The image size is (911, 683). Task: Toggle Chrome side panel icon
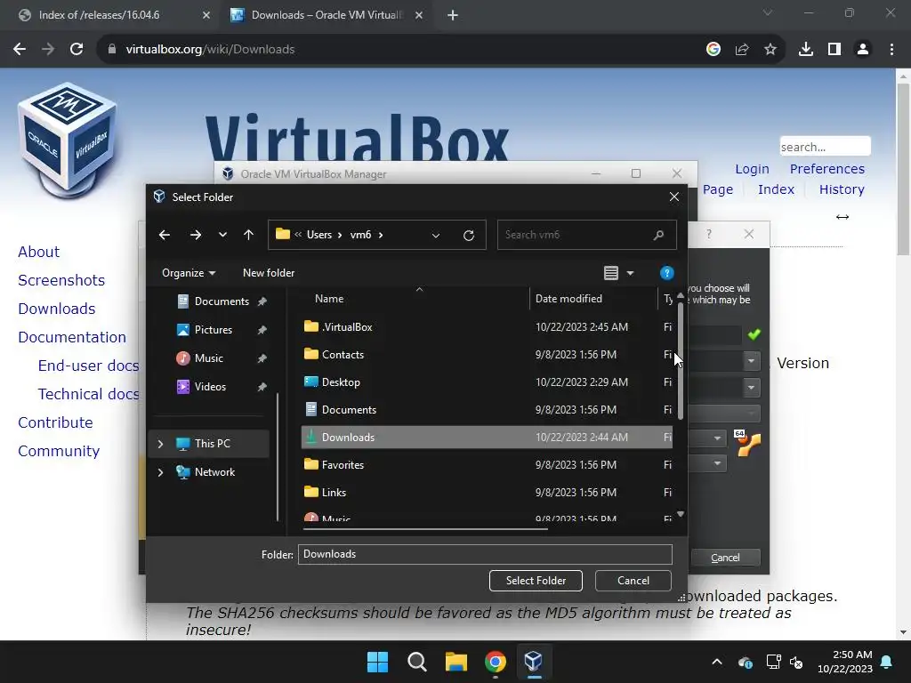[834, 50]
